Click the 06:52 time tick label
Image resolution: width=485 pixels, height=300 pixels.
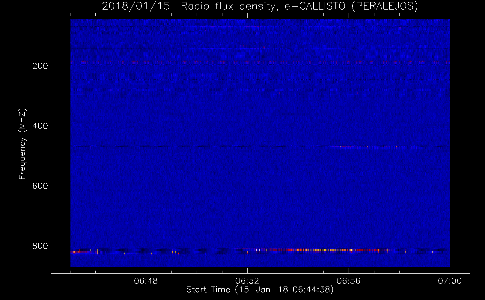click(247, 281)
